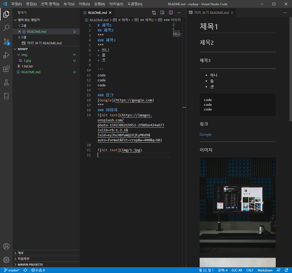The height and width of the screenshot is (273, 292).
Task: Close README.md in open editors list
Action: (19, 31)
